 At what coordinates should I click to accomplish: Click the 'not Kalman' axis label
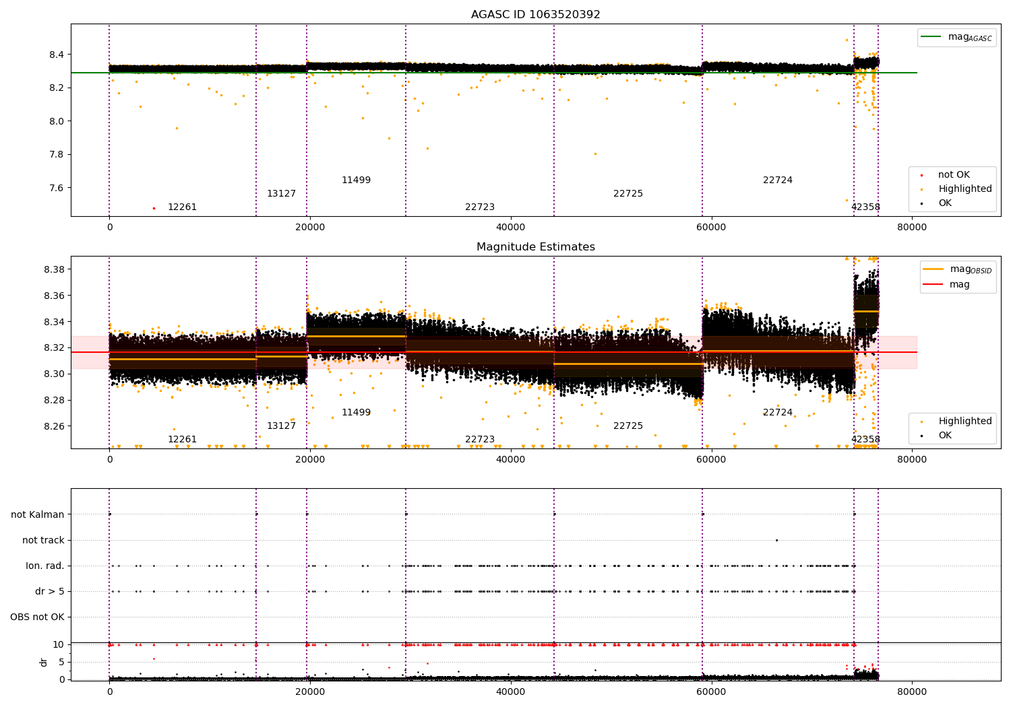(38, 515)
